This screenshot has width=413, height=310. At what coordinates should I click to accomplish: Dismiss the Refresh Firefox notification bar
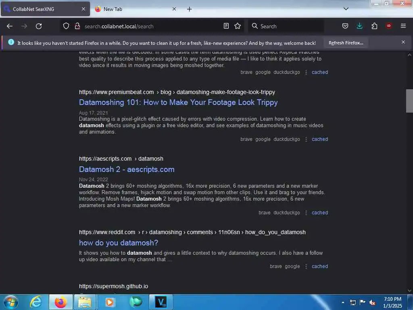(x=403, y=42)
